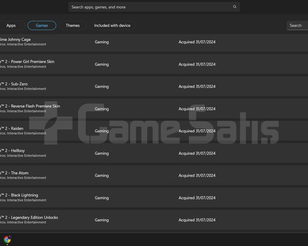308x246 pixels.
Task: Open the Hellboy item entry
Action: [x=12, y=151]
